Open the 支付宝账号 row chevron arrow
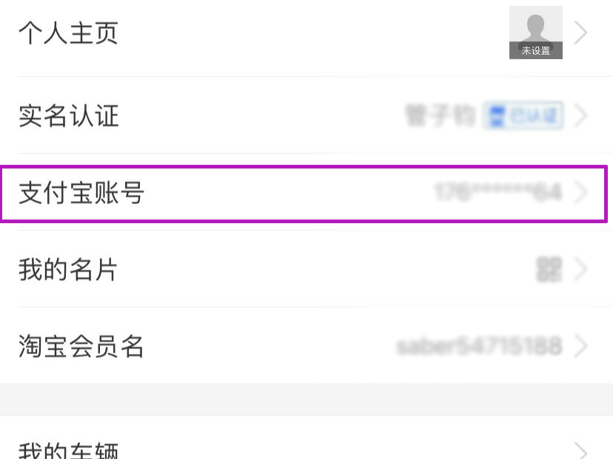The height and width of the screenshot is (459, 613). click(x=580, y=192)
